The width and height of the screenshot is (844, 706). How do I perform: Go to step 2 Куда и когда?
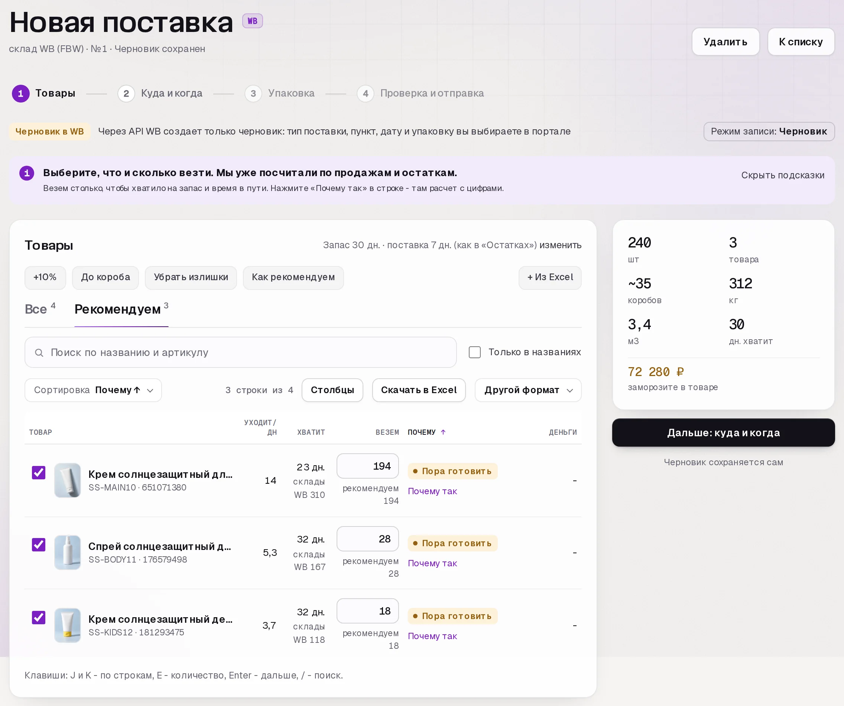click(160, 94)
